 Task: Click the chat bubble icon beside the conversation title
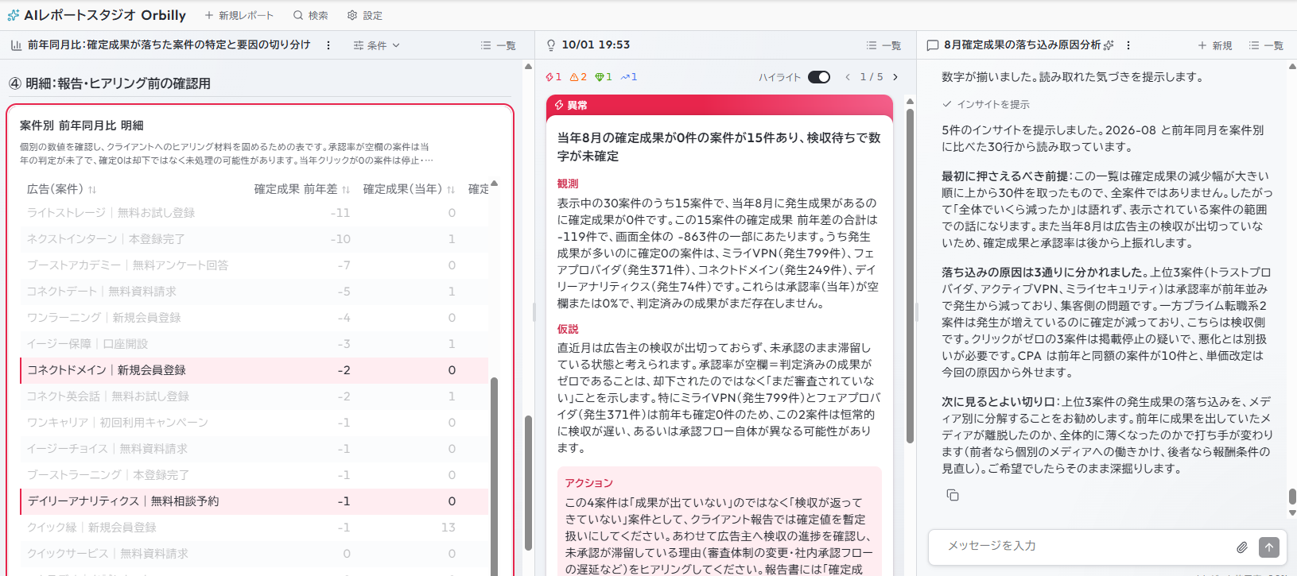click(933, 45)
